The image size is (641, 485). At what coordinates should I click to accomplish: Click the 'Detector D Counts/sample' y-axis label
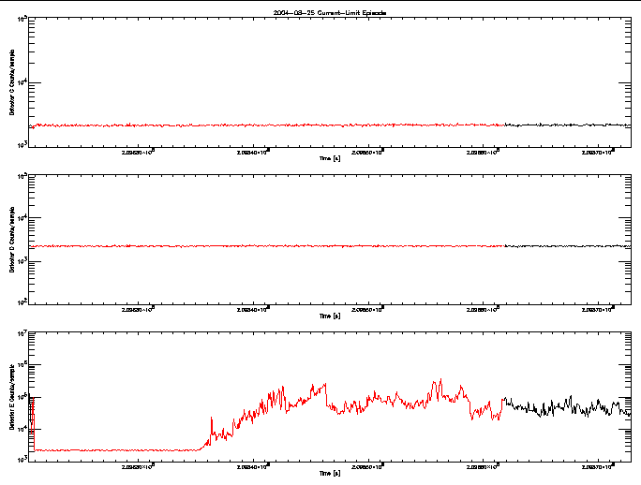[x=12, y=240]
